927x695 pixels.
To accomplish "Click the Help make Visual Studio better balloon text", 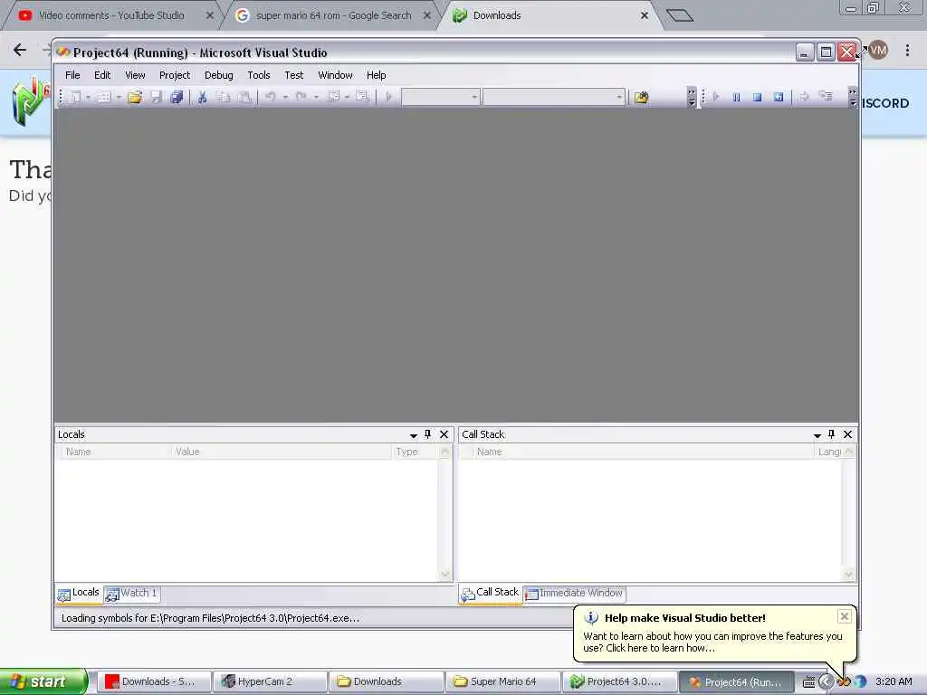I will coord(712,643).
